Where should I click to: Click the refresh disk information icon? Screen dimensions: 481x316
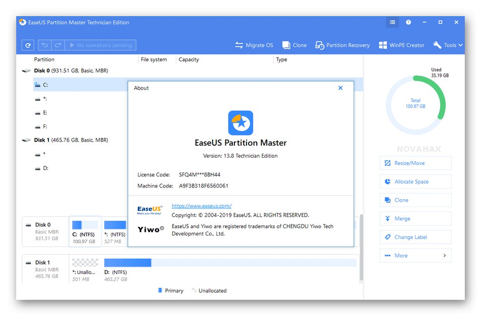pyautogui.click(x=28, y=45)
